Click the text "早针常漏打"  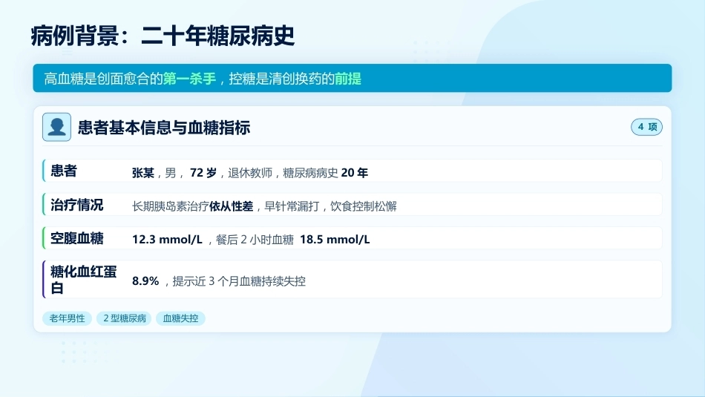click(292, 206)
